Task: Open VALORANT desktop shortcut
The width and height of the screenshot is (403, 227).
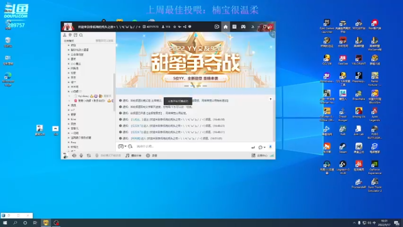Action: tap(359, 60)
